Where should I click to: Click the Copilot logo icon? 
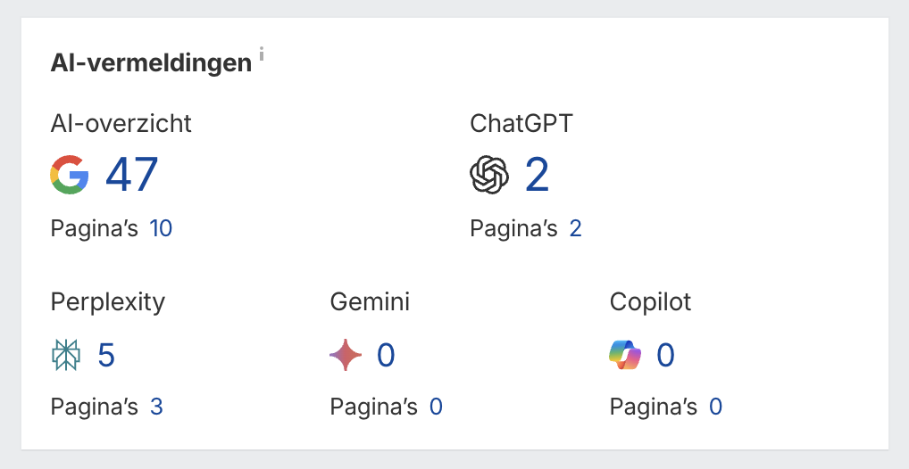click(625, 356)
